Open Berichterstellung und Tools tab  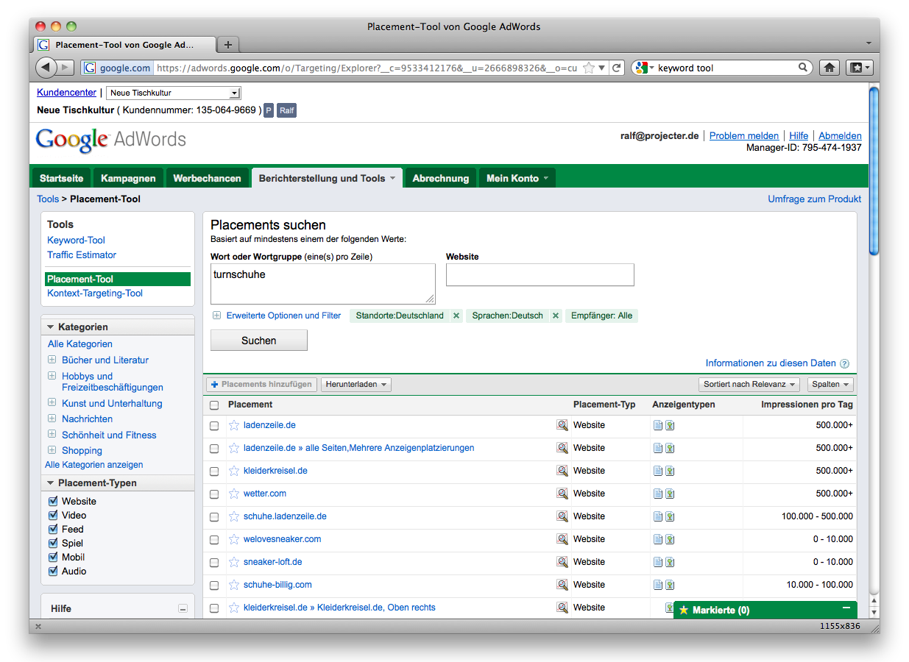click(x=327, y=178)
